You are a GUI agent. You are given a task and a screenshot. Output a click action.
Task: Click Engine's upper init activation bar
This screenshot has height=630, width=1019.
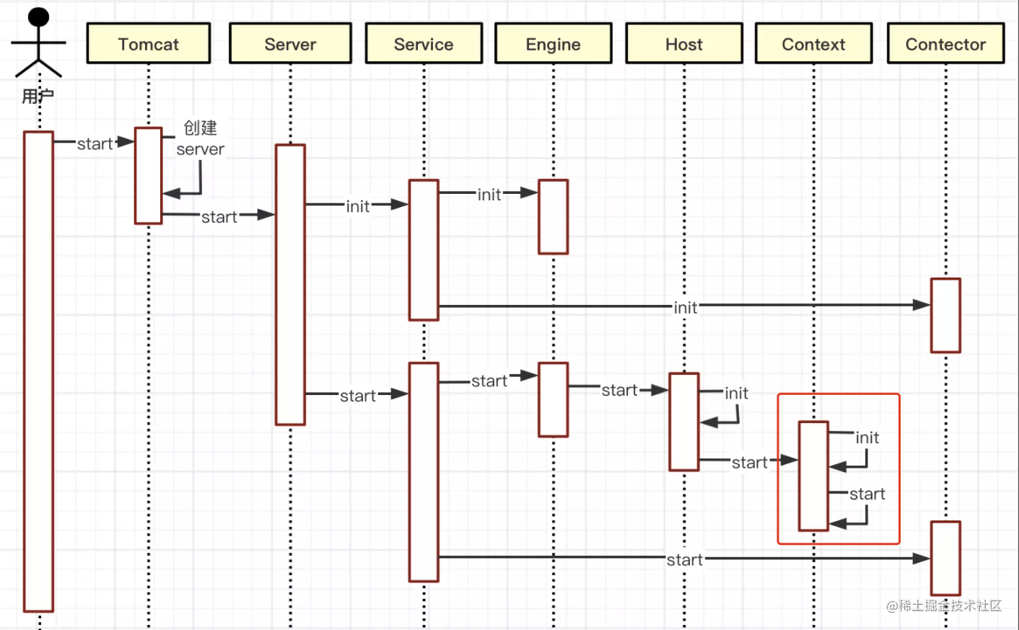coord(554,217)
